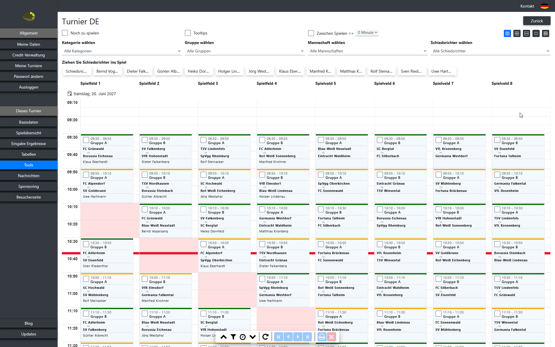Select the highlighted Tools menu item

29,165
